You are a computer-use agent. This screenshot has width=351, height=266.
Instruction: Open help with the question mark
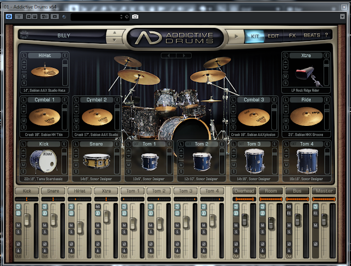coord(326,35)
